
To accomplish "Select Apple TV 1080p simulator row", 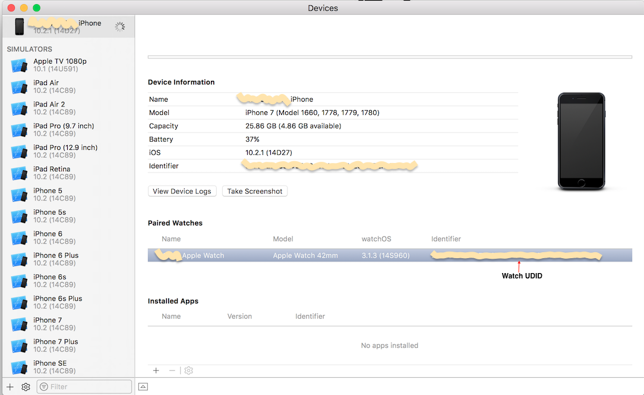I will pos(68,65).
